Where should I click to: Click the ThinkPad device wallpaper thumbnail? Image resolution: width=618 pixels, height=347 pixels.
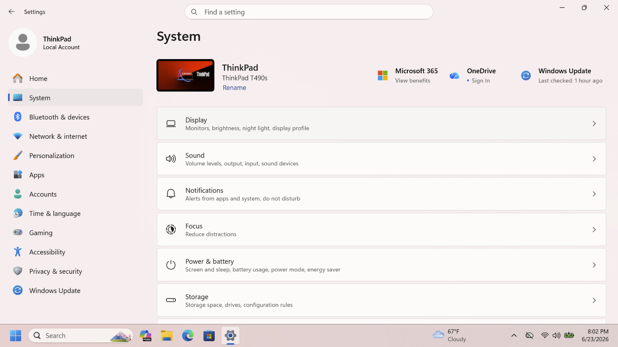point(185,75)
